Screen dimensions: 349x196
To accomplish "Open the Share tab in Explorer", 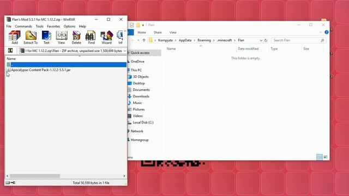I will [x=158, y=33].
